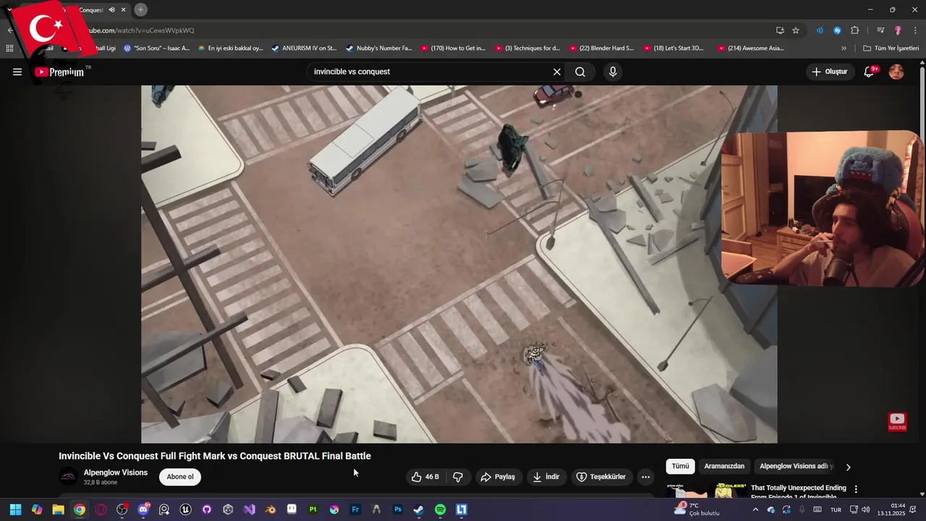Open the apps grid in the bookmarks bar

[x=9, y=48]
